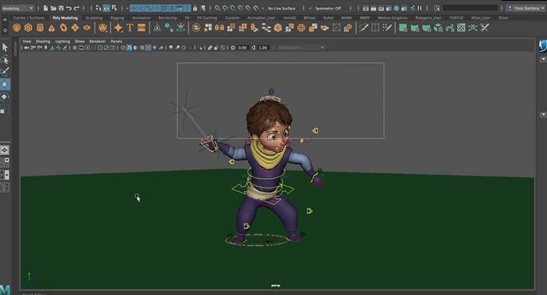Create a polygon torus from the shelf
This screenshot has height=295, width=547.
coord(63,28)
